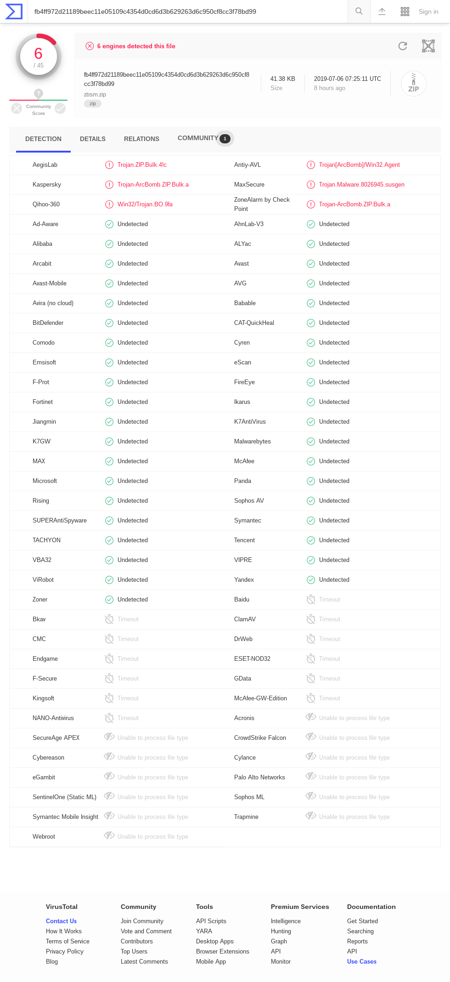Vote malicious with the X button
The height and width of the screenshot is (982, 450).
click(x=17, y=108)
